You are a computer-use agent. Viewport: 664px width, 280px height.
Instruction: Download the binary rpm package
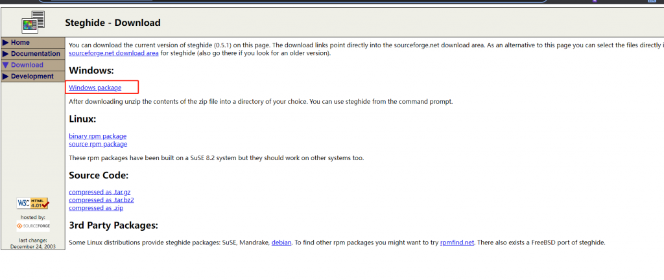coord(97,136)
